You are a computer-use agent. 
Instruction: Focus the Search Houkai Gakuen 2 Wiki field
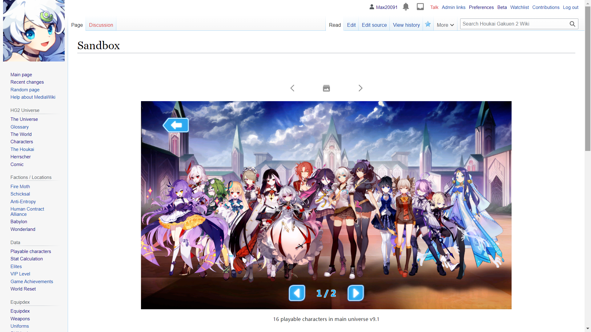pos(514,24)
